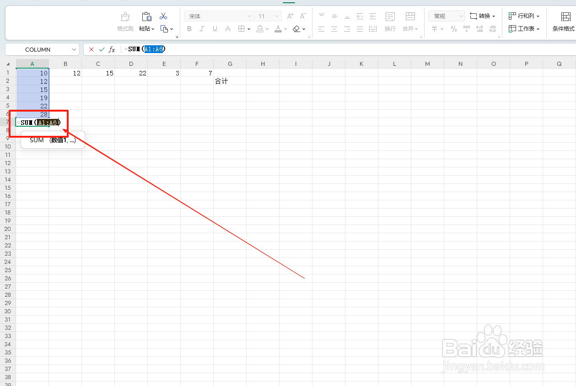Click cell E1 containing 3
The width and height of the screenshot is (576, 386).
164,73
